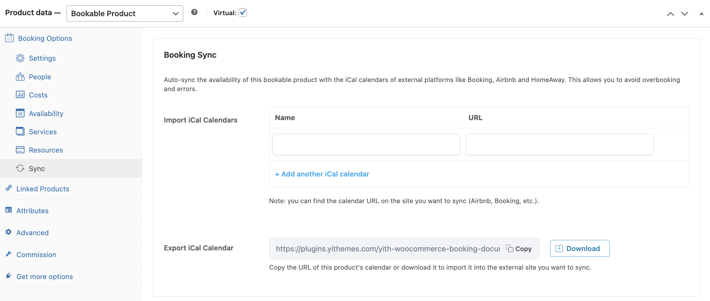The height and width of the screenshot is (301, 710).
Task: Download the exported iCal calendar
Action: 579,249
